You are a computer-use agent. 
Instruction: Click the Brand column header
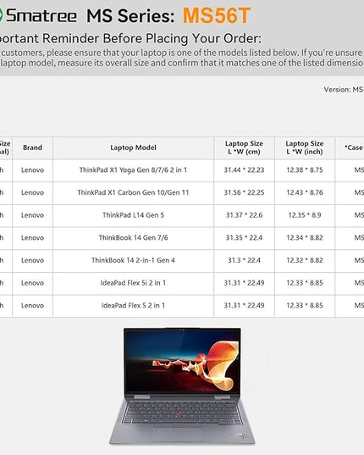tap(32, 147)
